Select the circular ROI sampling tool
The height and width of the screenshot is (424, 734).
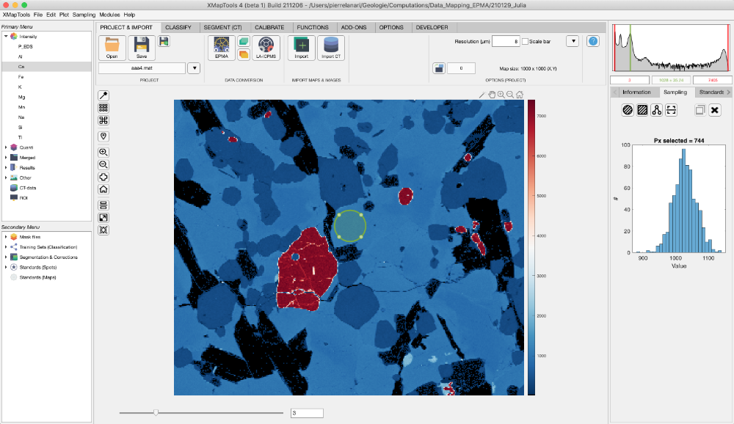tap(628, 110)
